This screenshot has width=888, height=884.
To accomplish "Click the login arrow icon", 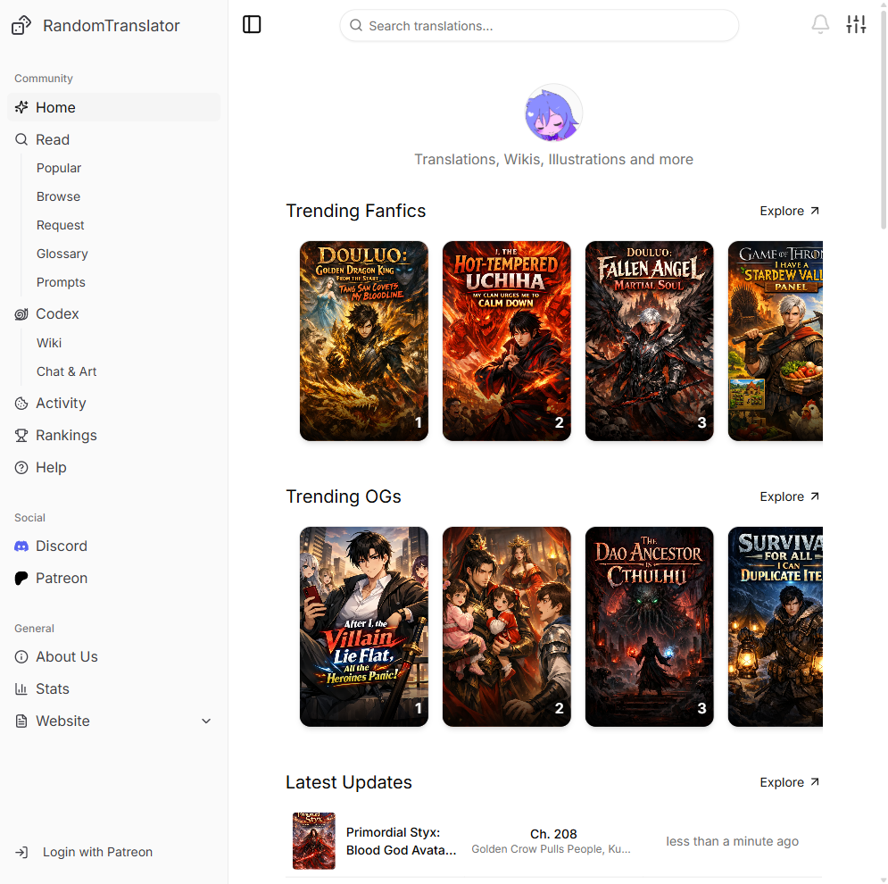I will click(21, 852).
